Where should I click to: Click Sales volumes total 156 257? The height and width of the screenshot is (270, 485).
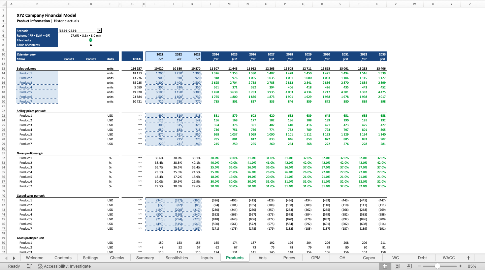136,68
